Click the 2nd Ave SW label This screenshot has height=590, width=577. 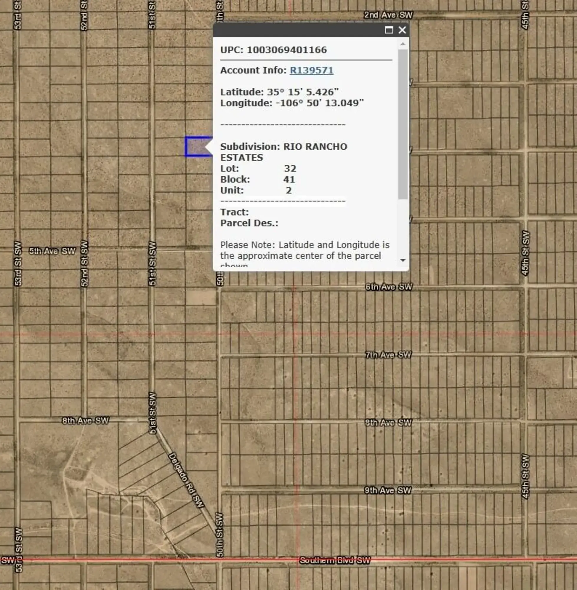(x=388, y=15)
